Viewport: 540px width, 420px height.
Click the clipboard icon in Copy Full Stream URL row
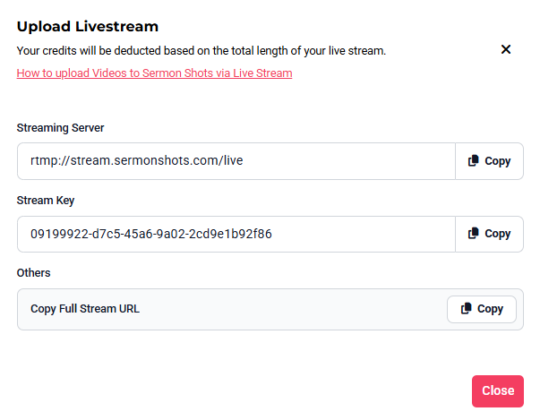[467, 308]
